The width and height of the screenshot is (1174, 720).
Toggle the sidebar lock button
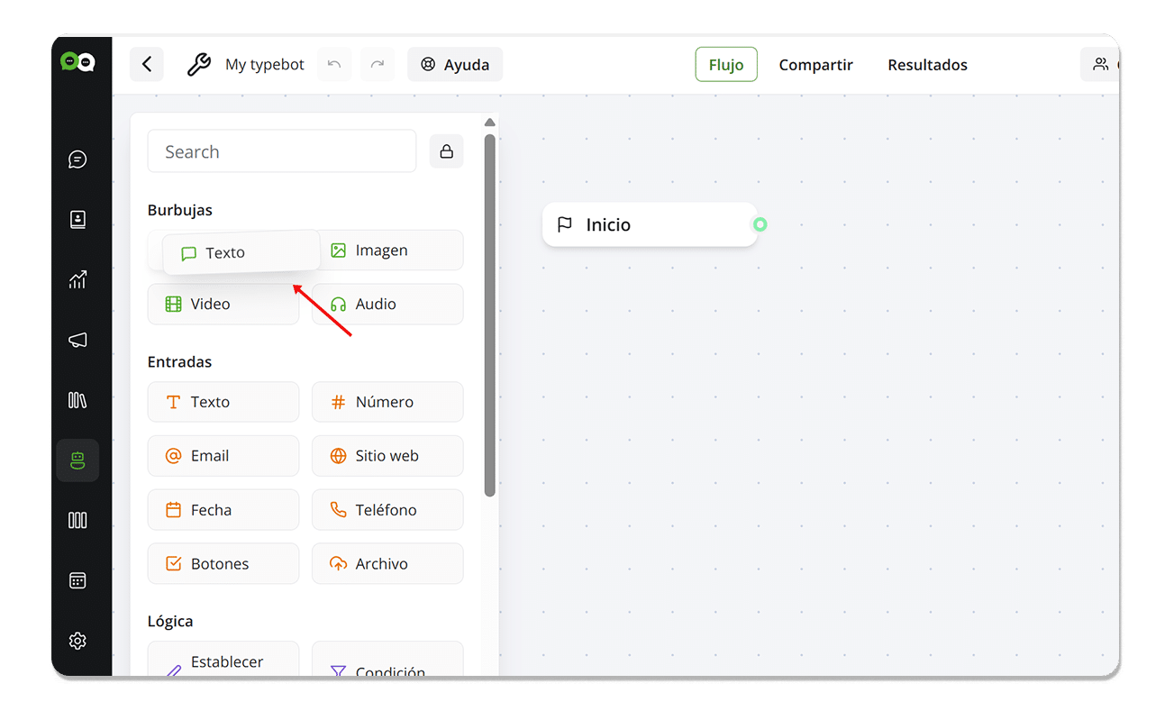446,151
